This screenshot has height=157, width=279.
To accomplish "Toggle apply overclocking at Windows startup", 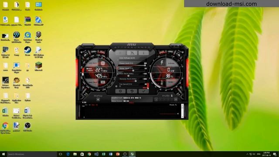I will click(98, 99).
